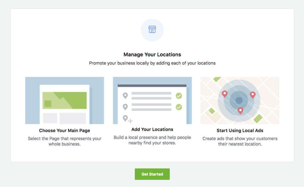
Task: Select the Add Your Locations title text
Action: pos(152,129)
